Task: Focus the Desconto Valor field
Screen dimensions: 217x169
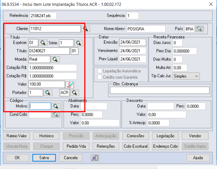Action: click(167, 115)
